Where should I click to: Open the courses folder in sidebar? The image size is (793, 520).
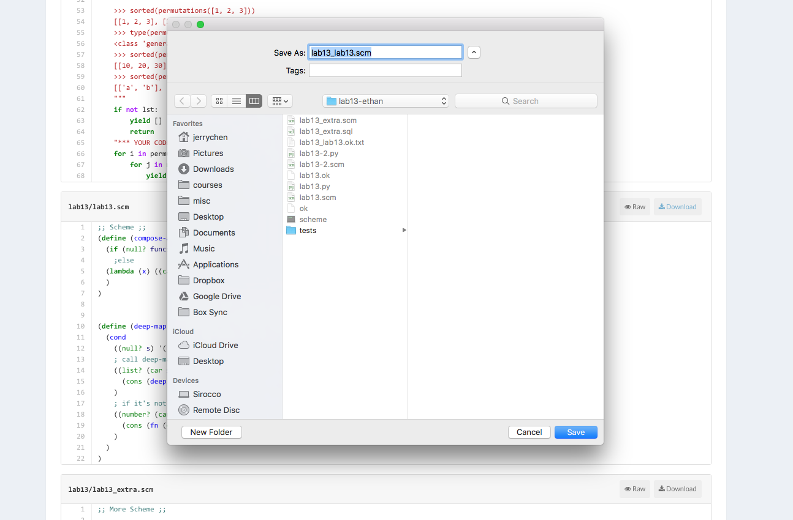[207, 185]
